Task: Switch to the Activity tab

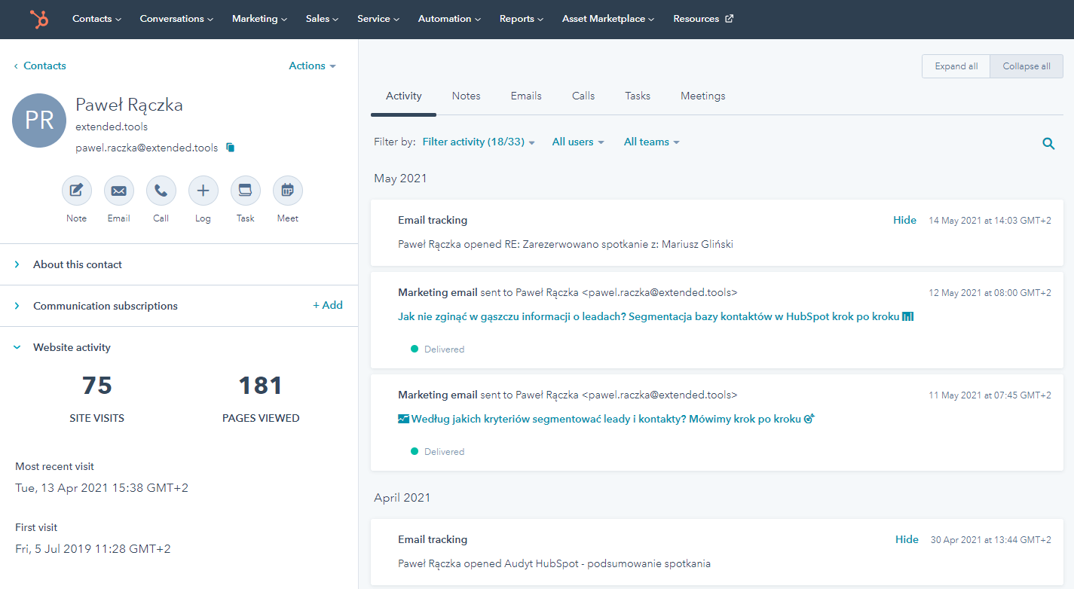Action: tap(404, 96)
